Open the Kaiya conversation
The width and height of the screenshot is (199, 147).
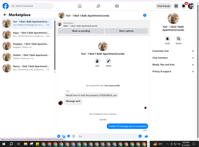27,35
